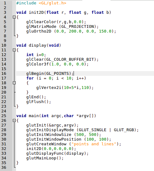Image resolution: width=154 pixels, height=171 pixels.
Task: Click the 'glutInit(&argc,argv);' statement
Action: click(52, 125)
